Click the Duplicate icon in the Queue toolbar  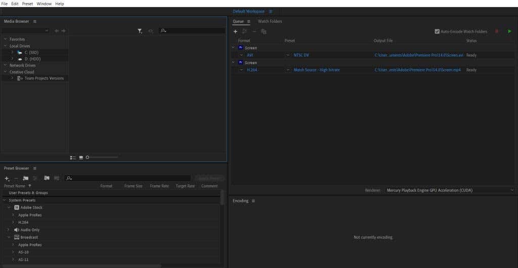tap(264, 32)
